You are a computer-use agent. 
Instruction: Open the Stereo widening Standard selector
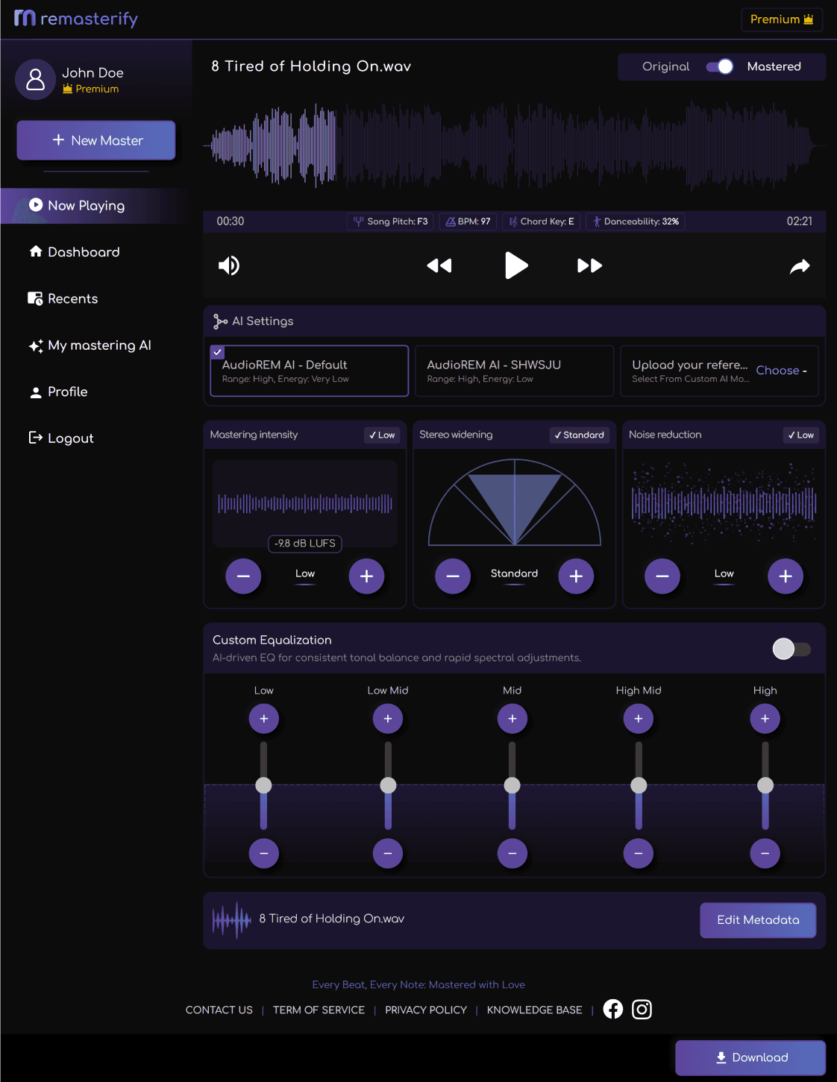point(580,435)
